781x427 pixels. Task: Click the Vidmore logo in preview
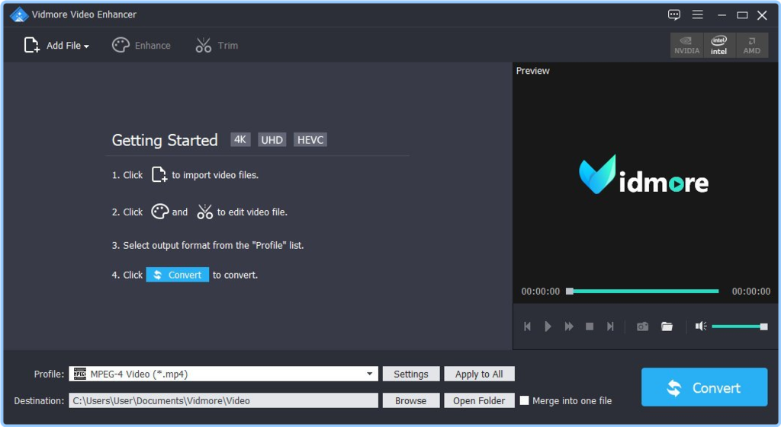pos(644,175)
